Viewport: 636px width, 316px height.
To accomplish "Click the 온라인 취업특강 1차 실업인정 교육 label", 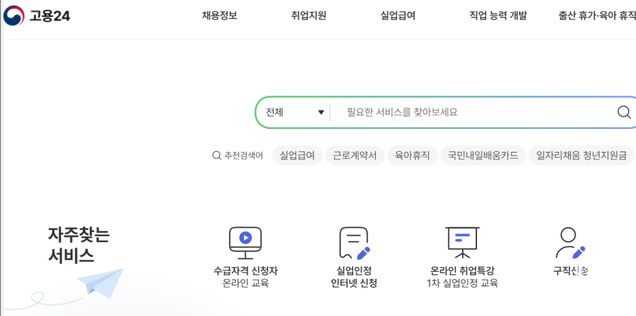I will point(463,277).
